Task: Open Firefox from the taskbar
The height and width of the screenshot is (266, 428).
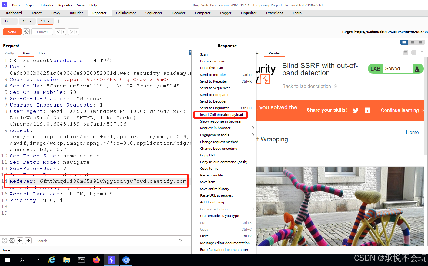Action: [x=96, y=260]
